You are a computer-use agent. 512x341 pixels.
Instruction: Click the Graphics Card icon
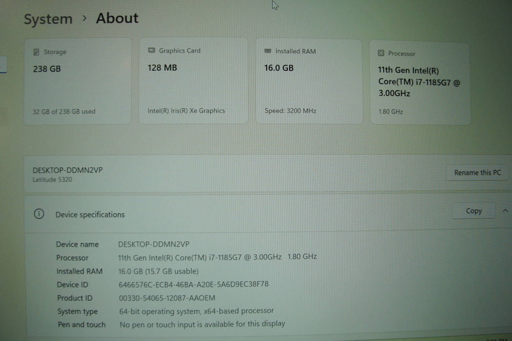[151, 50]
